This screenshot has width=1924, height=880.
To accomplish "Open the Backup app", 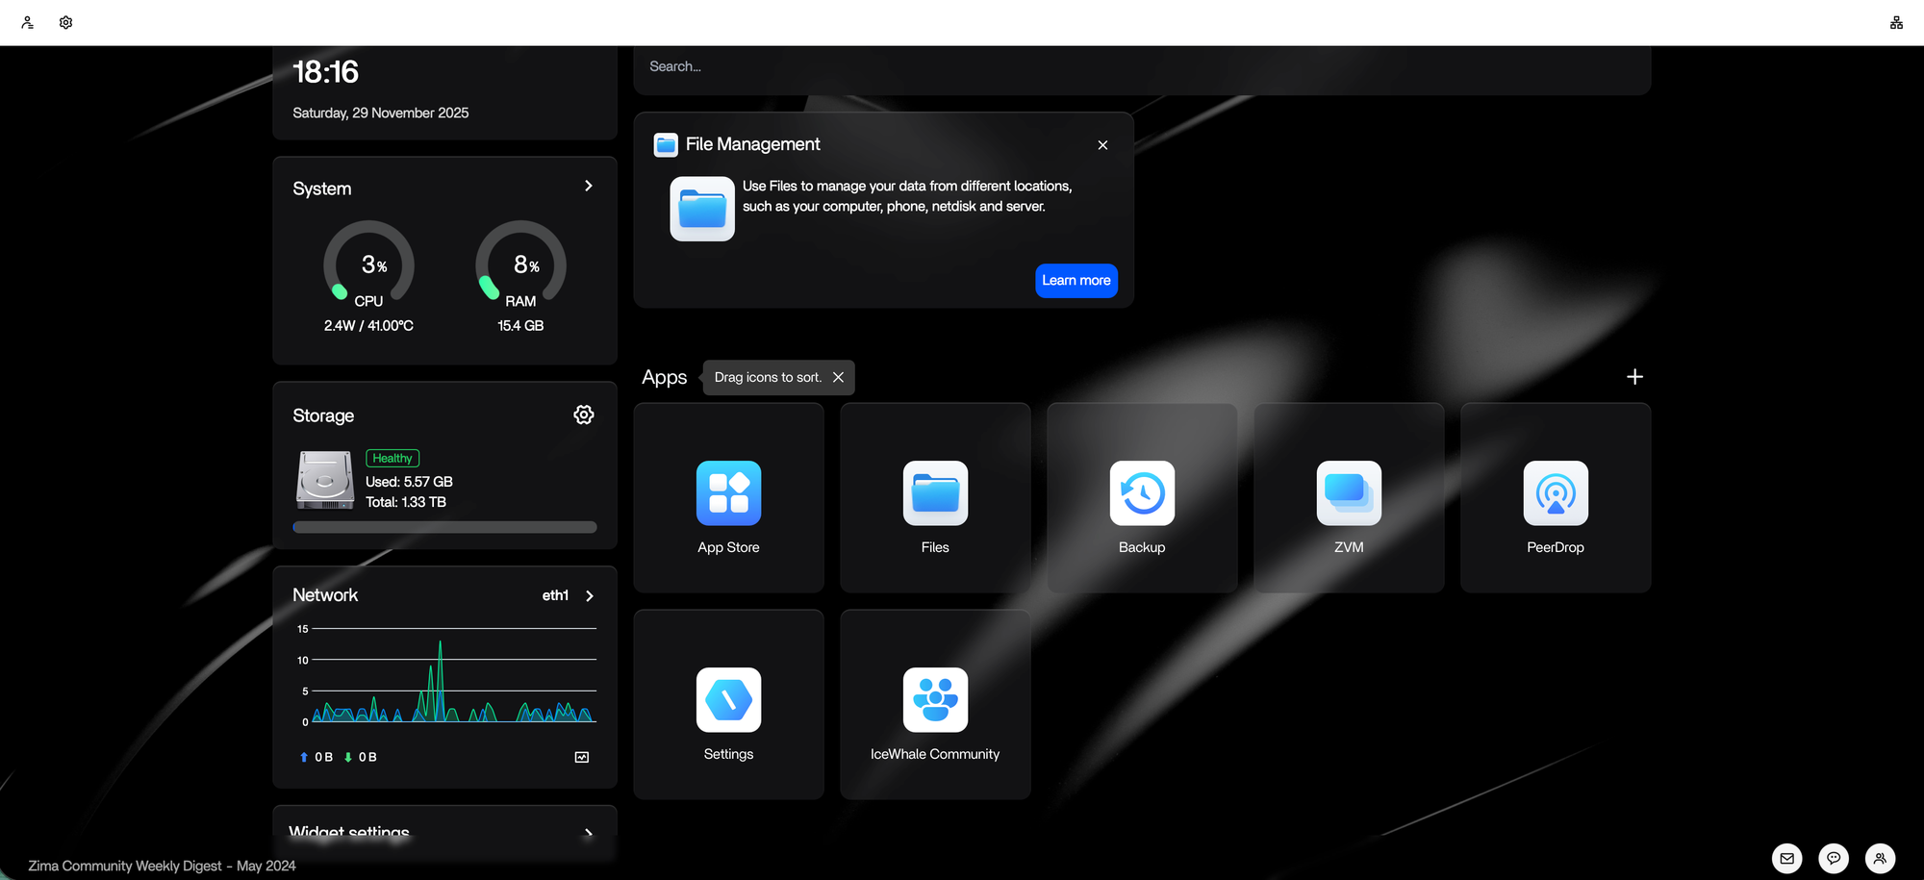I will 1142,494.
